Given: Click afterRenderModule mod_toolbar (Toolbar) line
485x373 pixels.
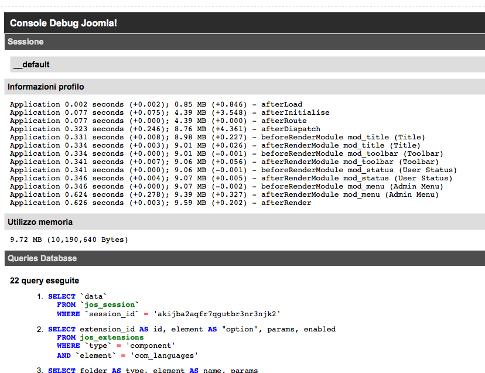Looking at the screenshot, I should click(x=224, y=162).
